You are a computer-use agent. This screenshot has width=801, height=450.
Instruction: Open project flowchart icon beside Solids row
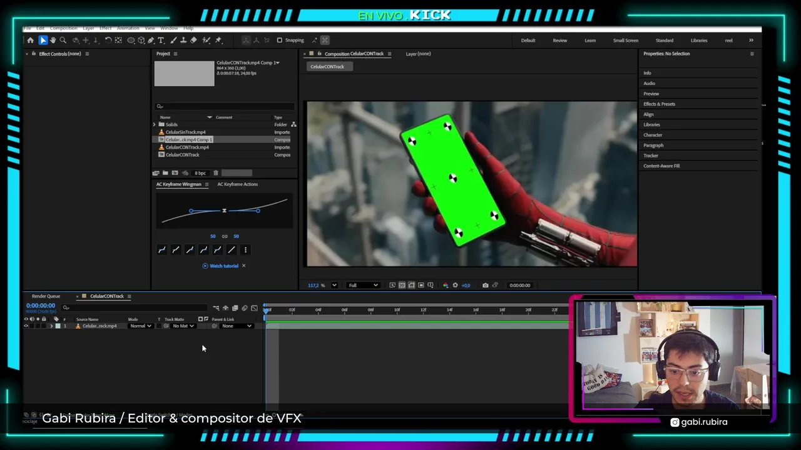tap(293, 124)
